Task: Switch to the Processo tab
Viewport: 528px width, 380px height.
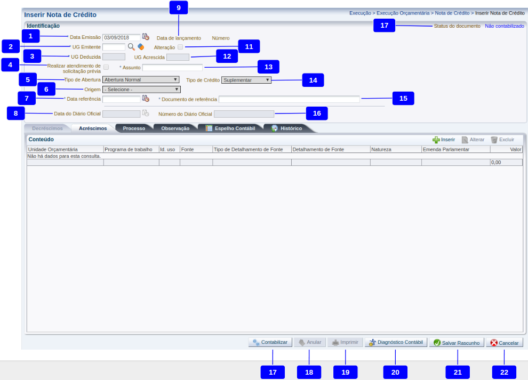Action: click(x=134, y=128)
